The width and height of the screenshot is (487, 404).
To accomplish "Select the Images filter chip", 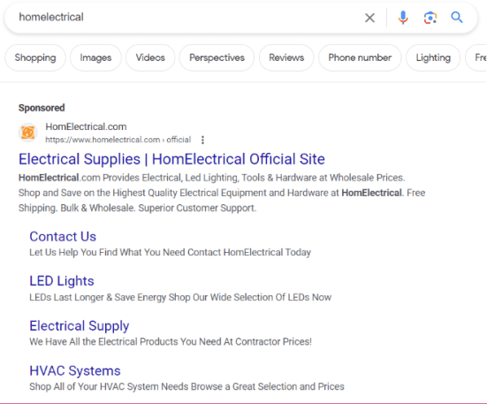I will point(95,57).
